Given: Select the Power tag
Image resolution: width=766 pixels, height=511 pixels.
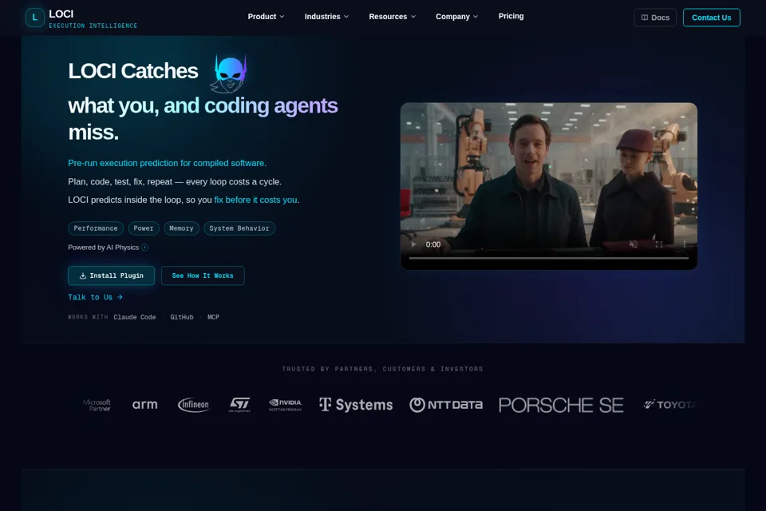Looking at the screenshot, I should click(x=144, y=228).
